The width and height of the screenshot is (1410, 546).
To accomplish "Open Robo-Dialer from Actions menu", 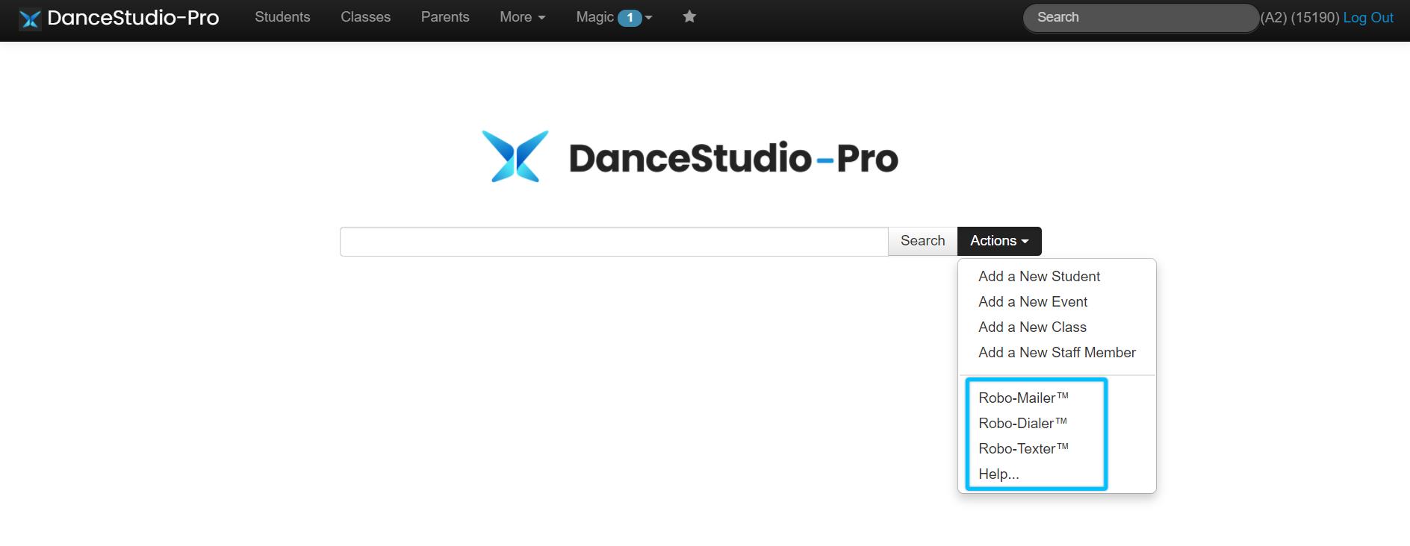I will (1022, 424).
